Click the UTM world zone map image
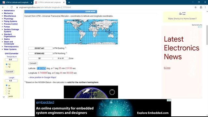 pyautogui.click(x=91, y=32)
